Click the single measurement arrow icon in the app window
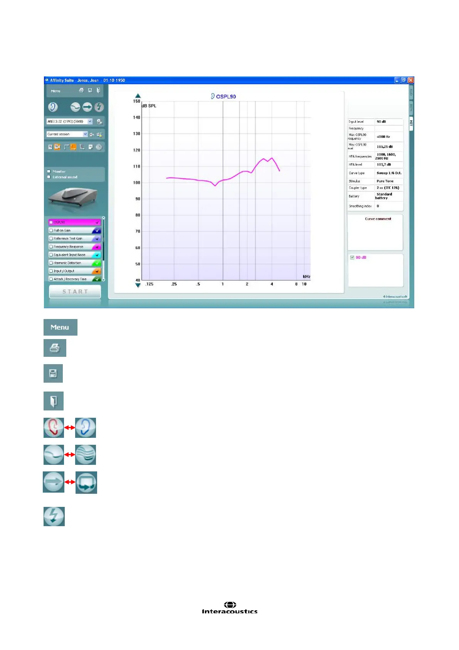 tap(87, 107)
